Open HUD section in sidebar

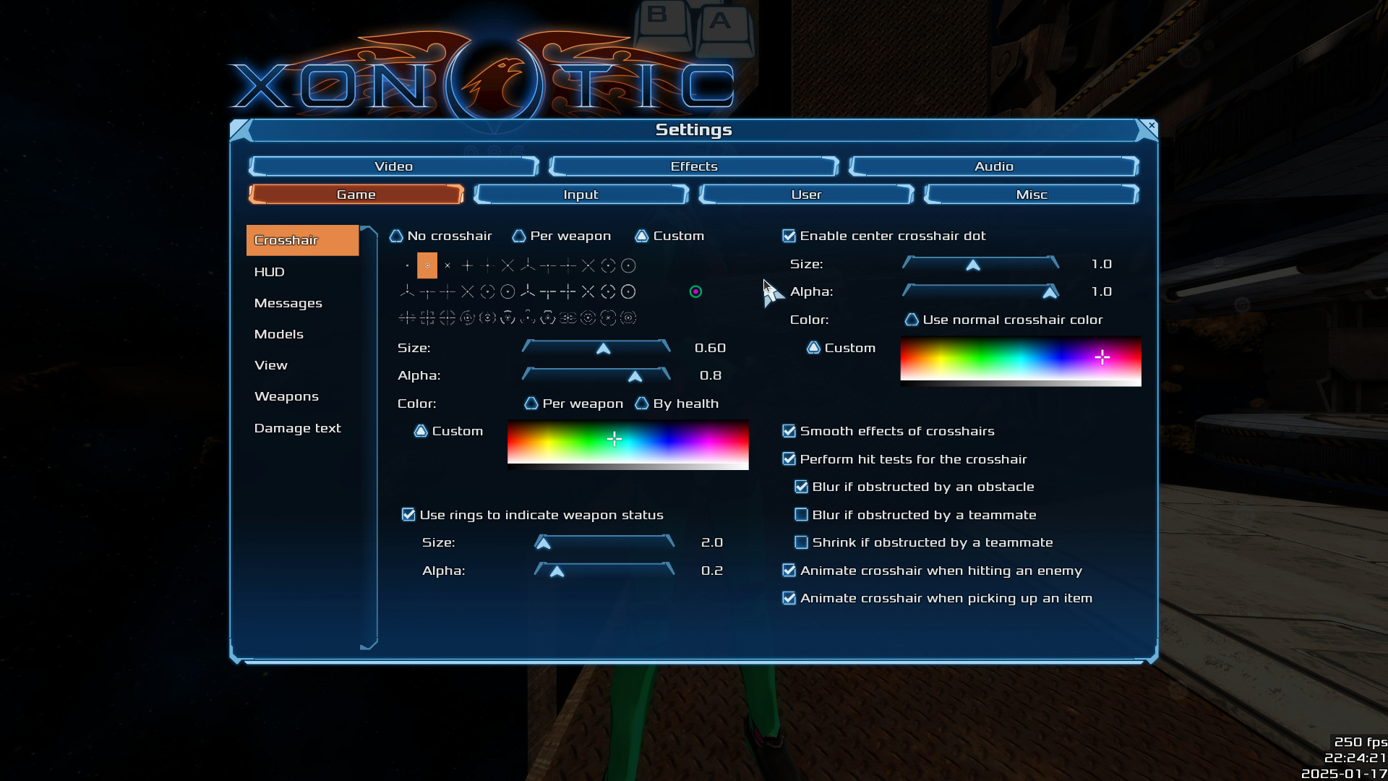pyautogui.click(x=302, y=272)
